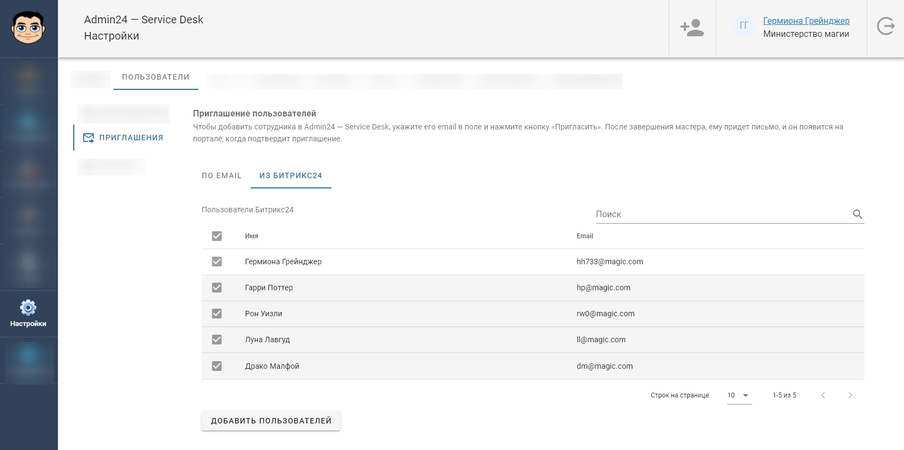This screenshot has height=450, width=904.
Task: Click name Гермиона Грейнджер in table
Action: (283, 262)
